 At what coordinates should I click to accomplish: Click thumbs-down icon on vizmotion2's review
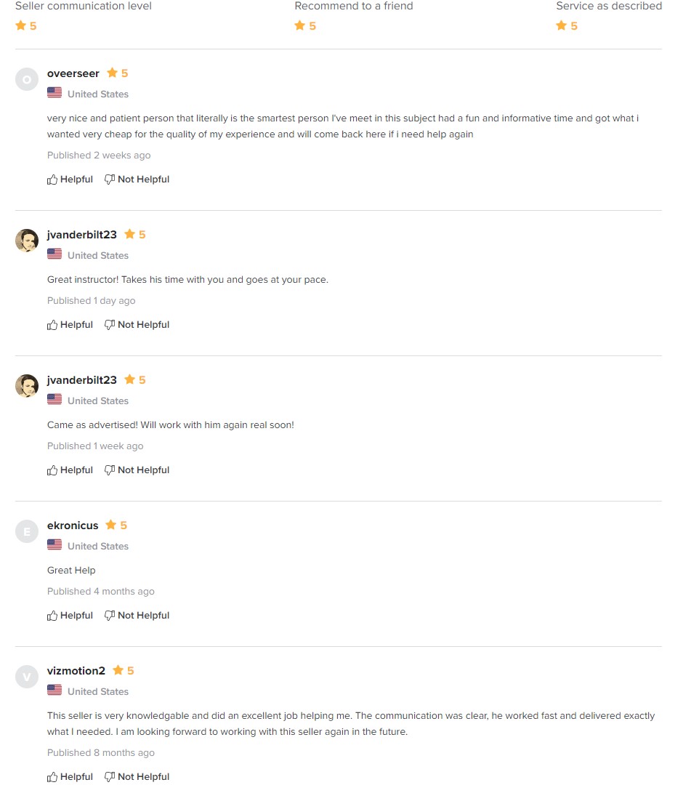(x=110, y=777)
